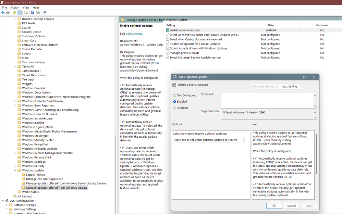The image size is (342, 214).
Task: Expand the Windows Security tree node
Action: (x=15, y=166)
